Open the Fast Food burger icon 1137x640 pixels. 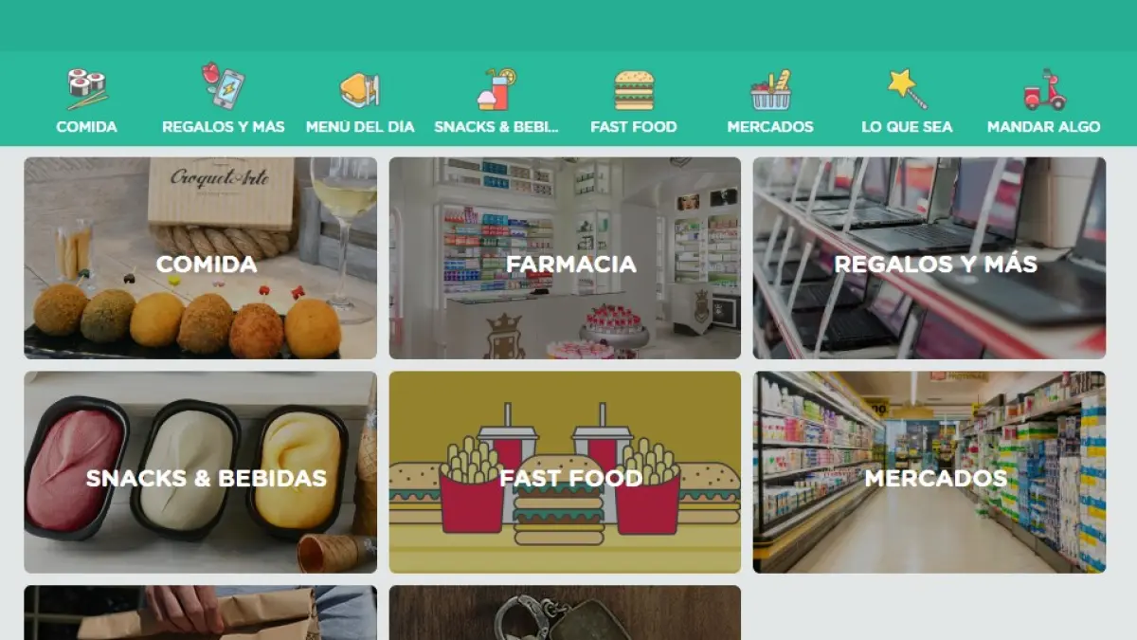point(634,90)
